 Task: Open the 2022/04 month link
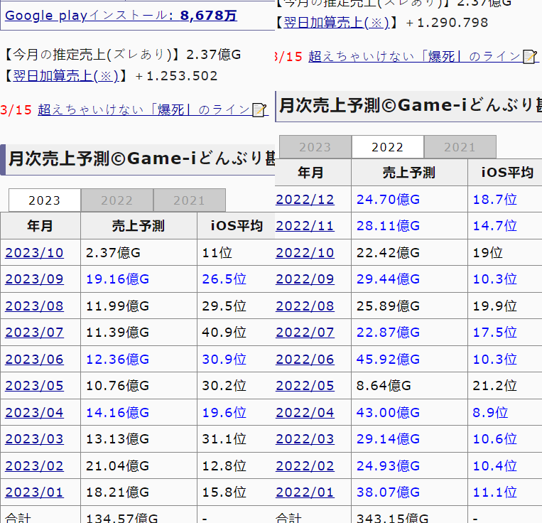[x=305, y=412]
